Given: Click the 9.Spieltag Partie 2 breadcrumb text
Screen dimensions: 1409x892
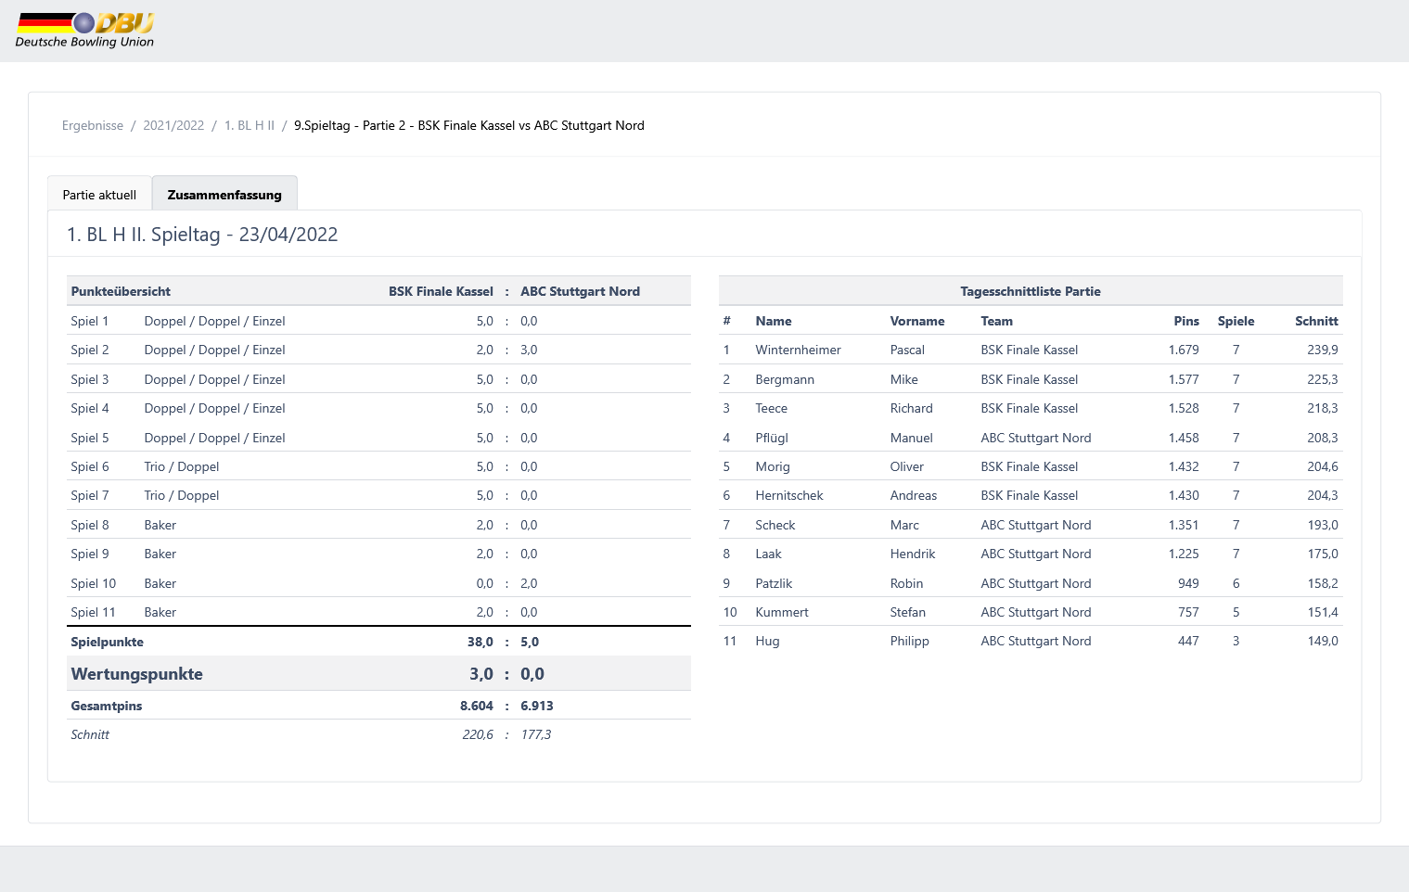Looking at the screenshot, I should pos(469,126).
